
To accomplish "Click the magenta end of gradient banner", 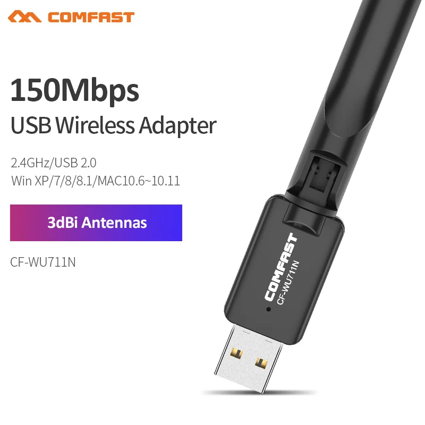I will click(21, 223).
